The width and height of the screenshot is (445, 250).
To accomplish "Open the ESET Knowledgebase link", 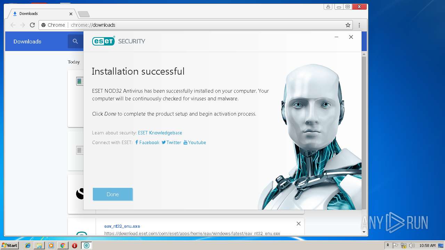I will point(160,133).
